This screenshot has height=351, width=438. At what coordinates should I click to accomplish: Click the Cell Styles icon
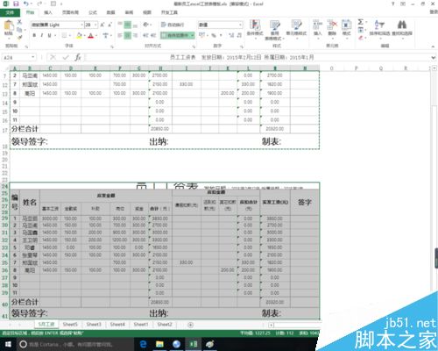tap(296, 25)
